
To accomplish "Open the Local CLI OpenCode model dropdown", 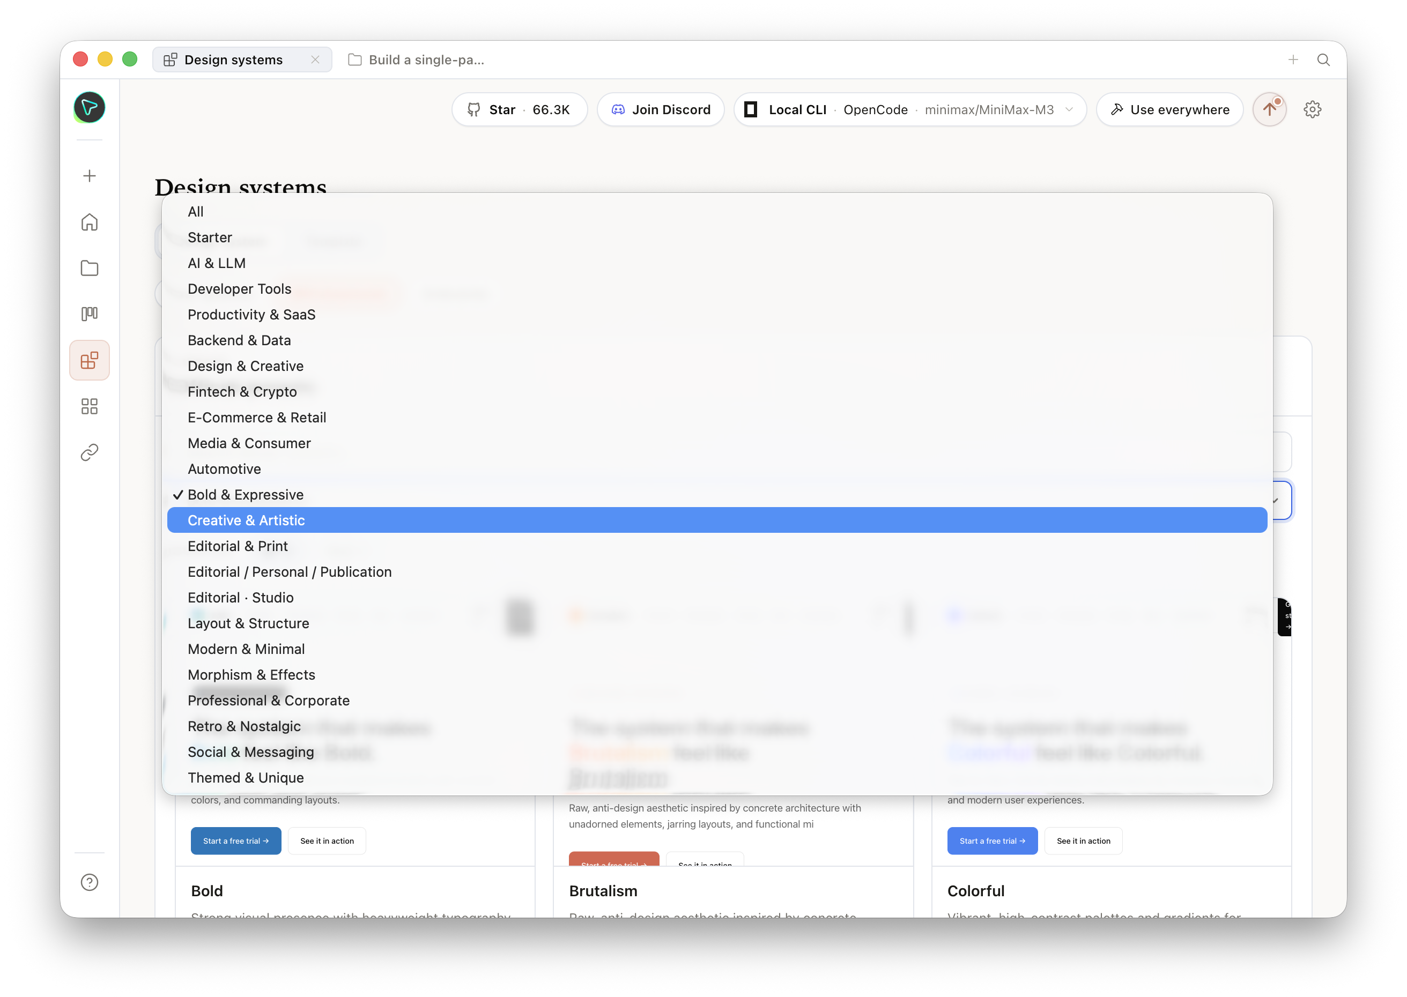I will (909, 109).
